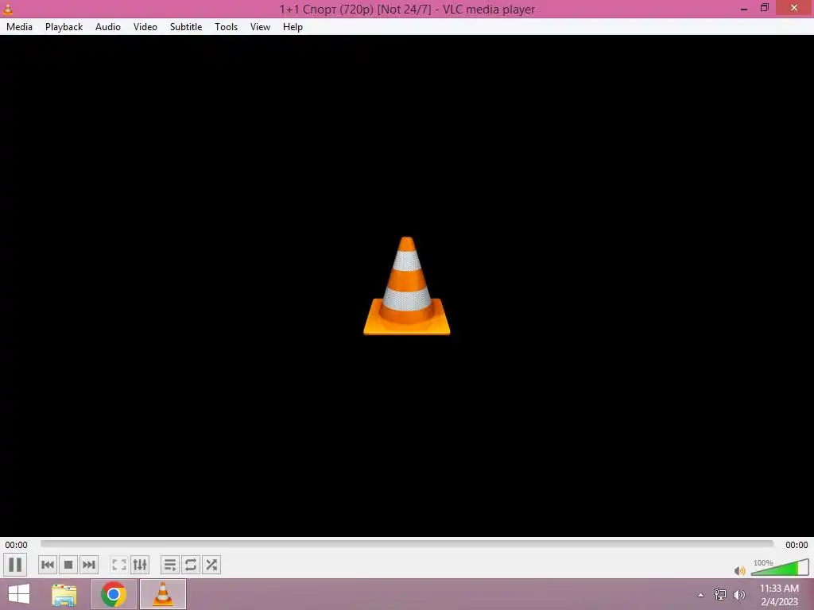Open File Explorer from the taskbar
Viewport: 814px width, 610px height.
pyautogui.click(x=64, y=594)
